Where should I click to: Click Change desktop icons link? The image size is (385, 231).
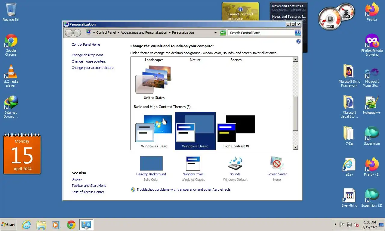click(88, 55)
